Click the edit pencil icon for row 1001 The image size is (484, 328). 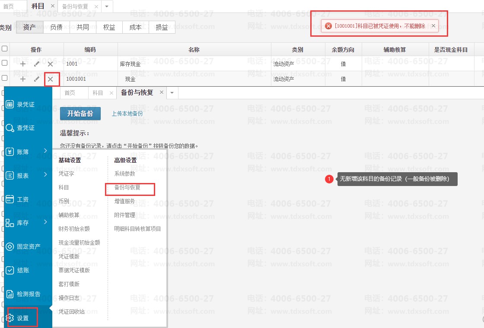click(37, 64)
